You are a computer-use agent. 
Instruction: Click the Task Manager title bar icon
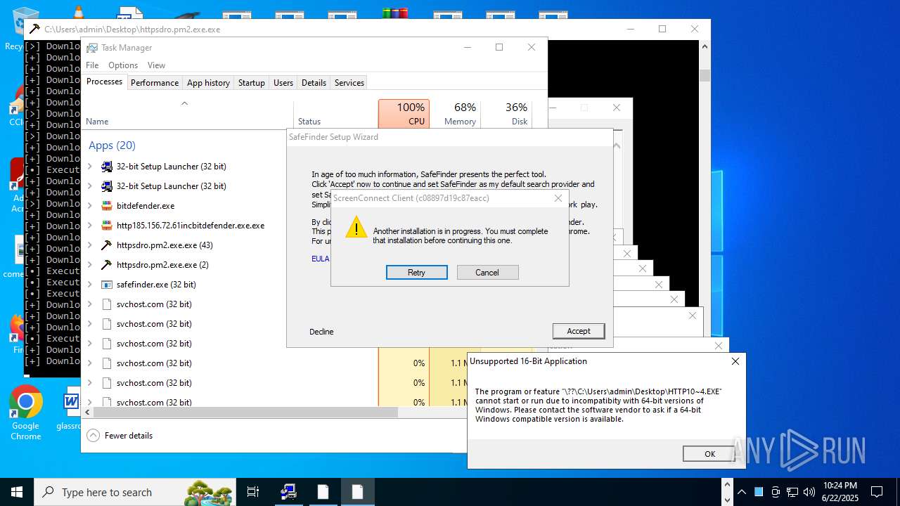[91, 48]
